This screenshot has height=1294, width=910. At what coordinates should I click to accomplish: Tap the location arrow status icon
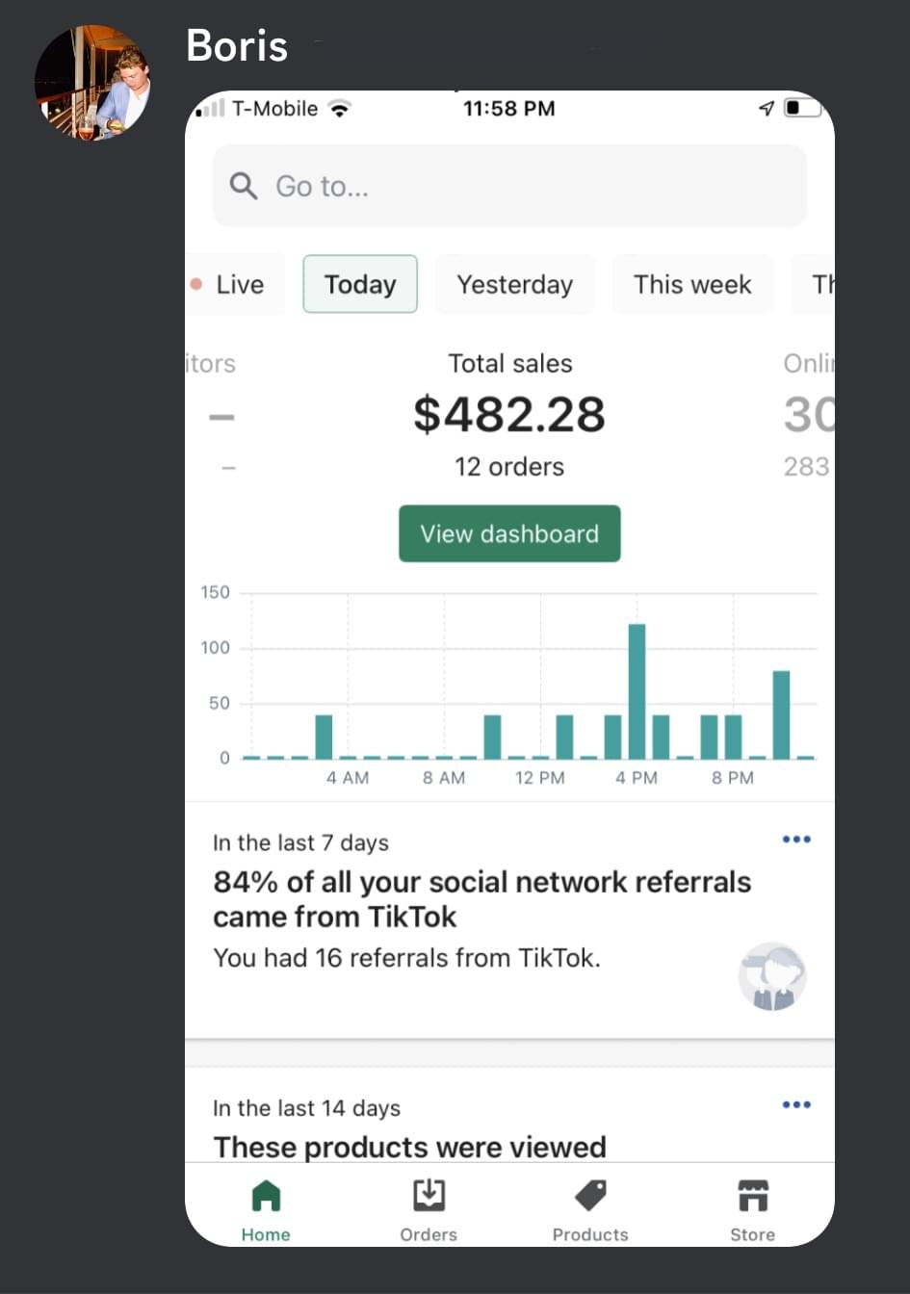[x=767, y=109]
